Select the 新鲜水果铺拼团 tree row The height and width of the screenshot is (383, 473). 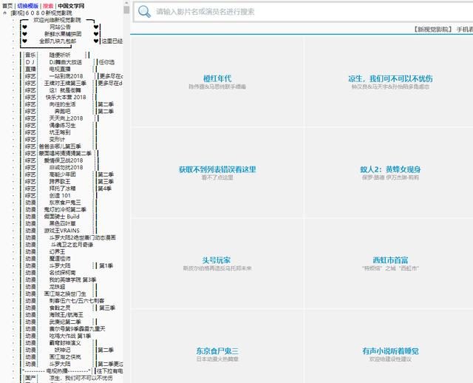63,34
